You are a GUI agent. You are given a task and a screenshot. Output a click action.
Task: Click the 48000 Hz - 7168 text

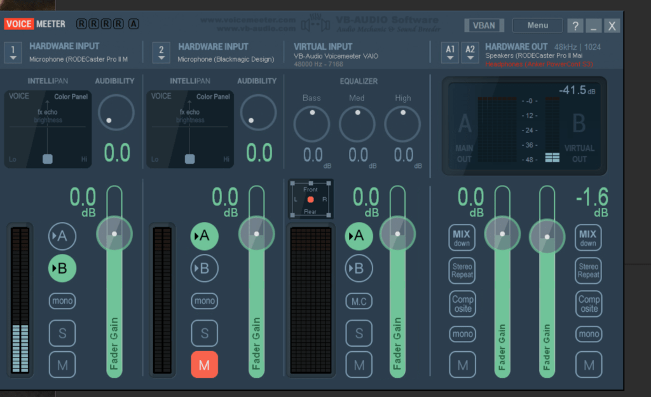point(319,64)
